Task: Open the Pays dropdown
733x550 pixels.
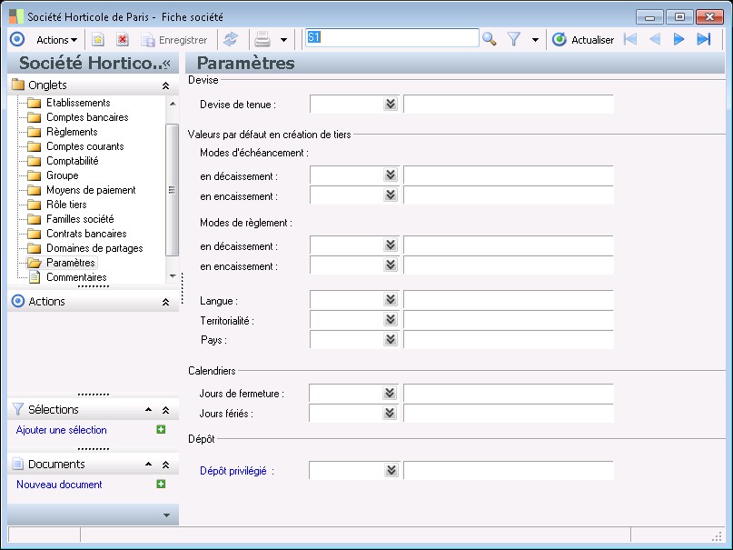Action: coord(391,339)
